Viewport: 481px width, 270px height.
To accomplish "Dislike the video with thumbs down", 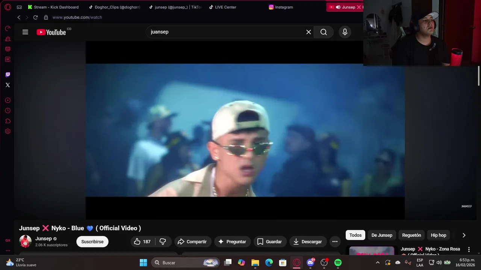I will pyautogui.click(x=163, y=241).
